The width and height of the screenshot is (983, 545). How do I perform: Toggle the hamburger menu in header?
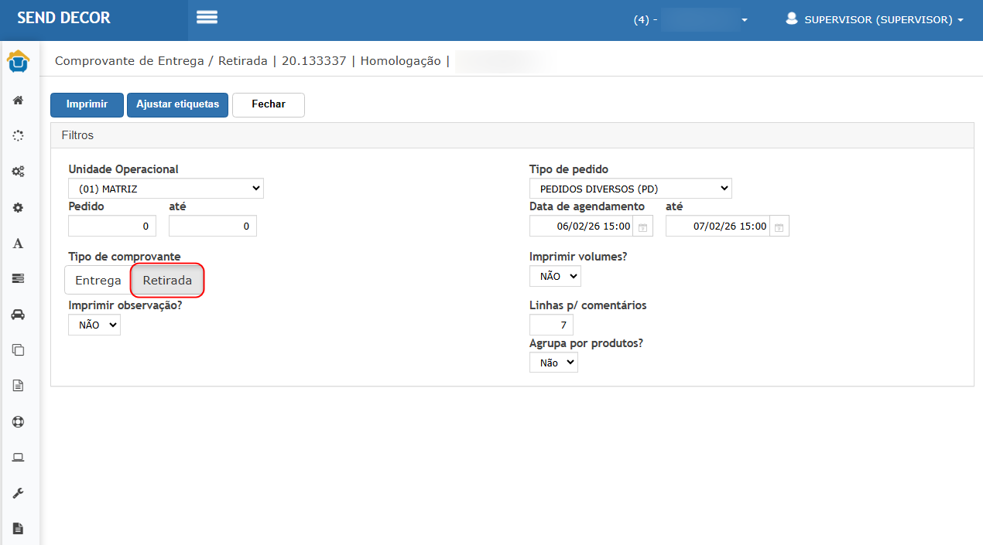pos(207,18)
